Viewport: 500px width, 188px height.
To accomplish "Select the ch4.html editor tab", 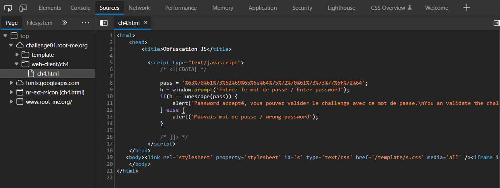I will pos(129,23).
